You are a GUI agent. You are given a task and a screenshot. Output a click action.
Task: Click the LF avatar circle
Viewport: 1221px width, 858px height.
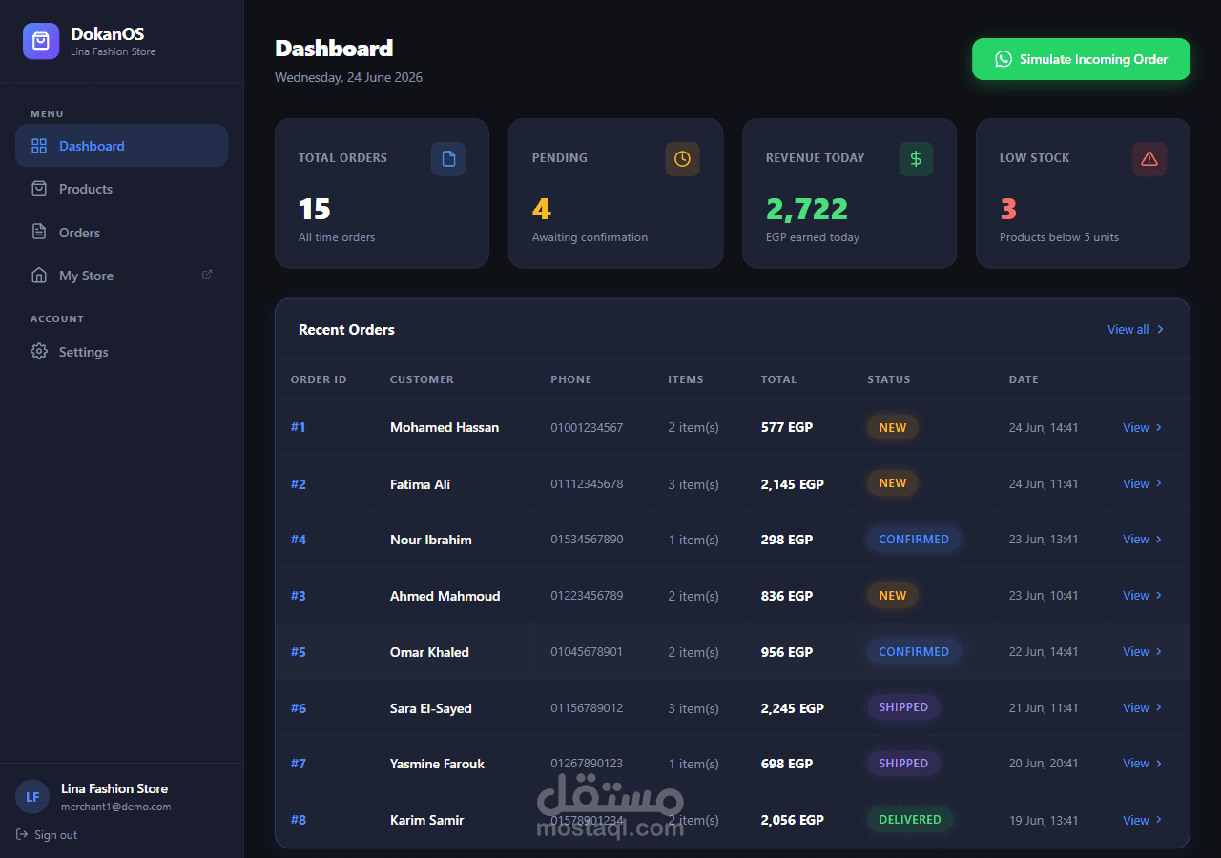pos(32,797)
